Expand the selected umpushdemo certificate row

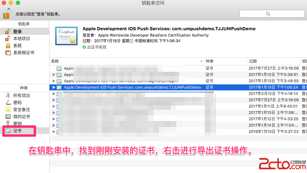click(54, 88)
